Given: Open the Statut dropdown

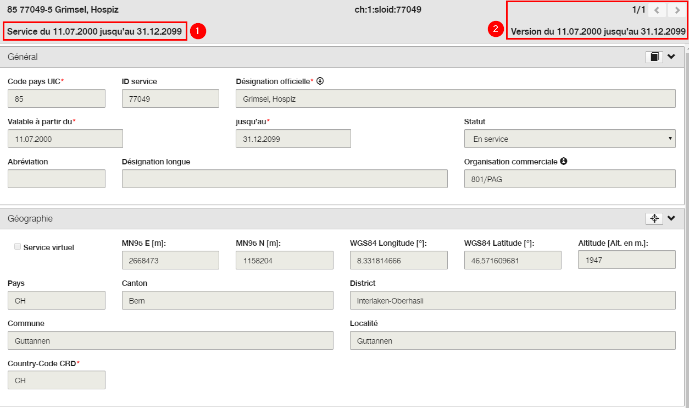Looking at the screenshot, I should [570, 139].
